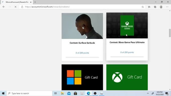Open File Explorer from the taskbar
Viewport: 171px width, 96px height.
[62, 93]
